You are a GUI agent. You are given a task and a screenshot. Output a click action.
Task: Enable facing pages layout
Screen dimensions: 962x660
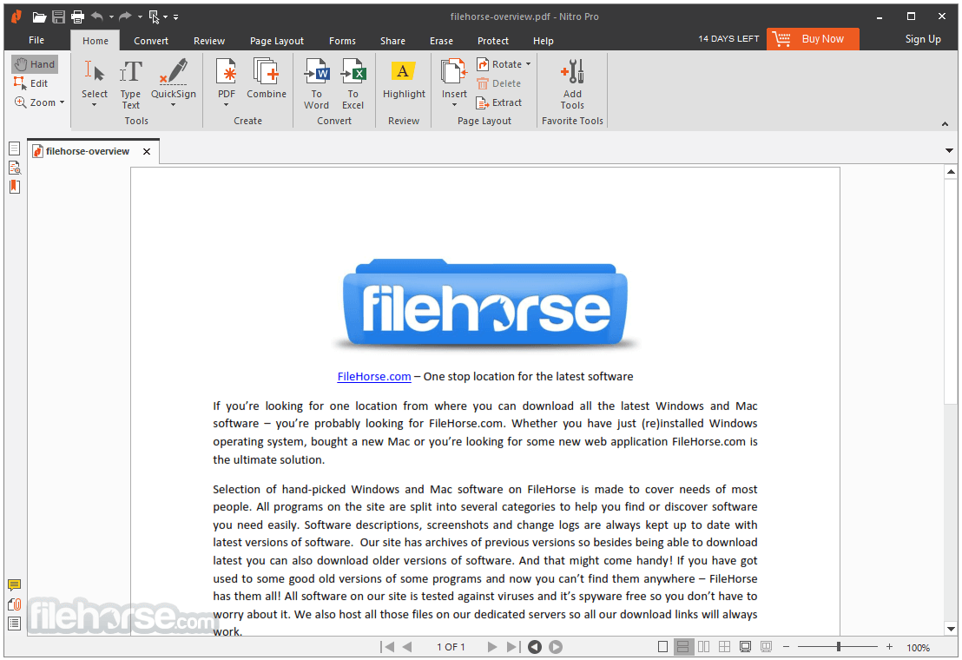tap(703, 646)
